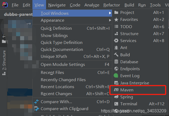Choose Quick Documentation entry
Screen dimensions: 169x116
(72, 50)
